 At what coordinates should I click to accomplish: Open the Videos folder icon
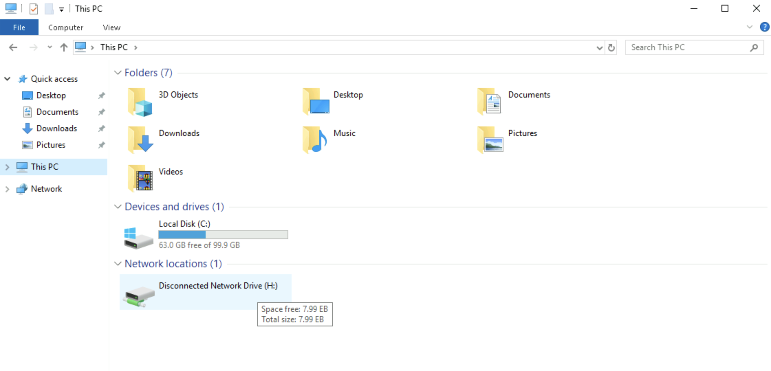pos(140,178)
